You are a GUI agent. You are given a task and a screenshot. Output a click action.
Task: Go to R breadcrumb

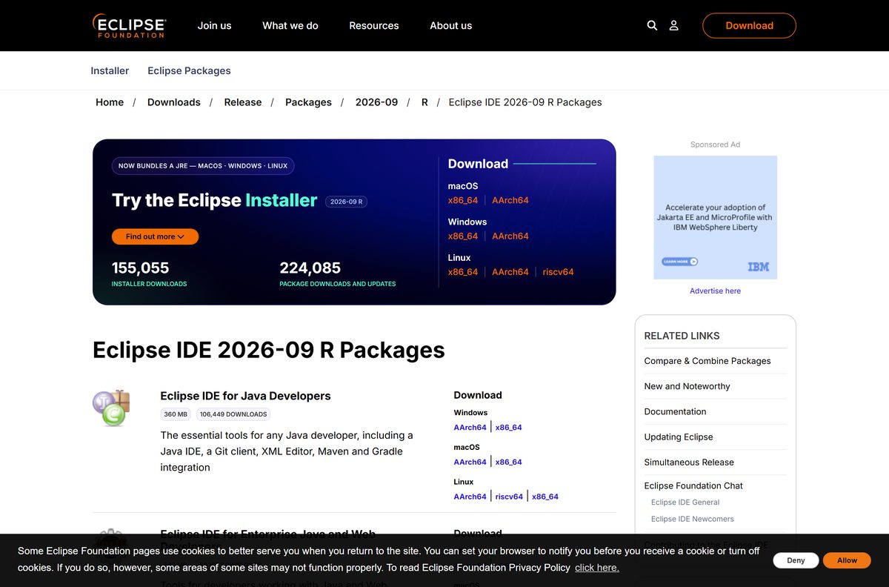(424, 102)
